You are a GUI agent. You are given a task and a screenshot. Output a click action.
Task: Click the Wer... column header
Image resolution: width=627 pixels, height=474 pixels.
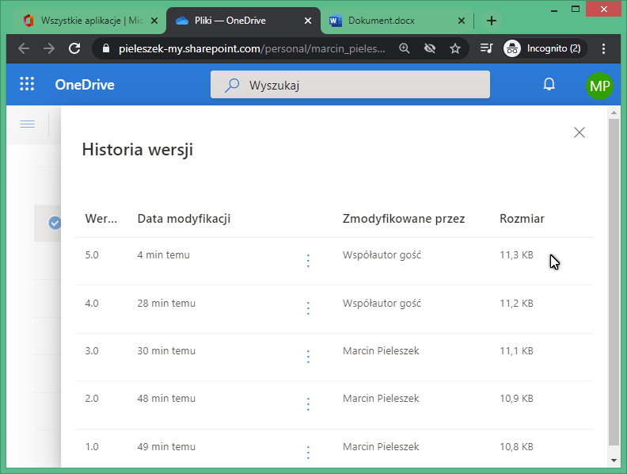click(x=101, y=219)
